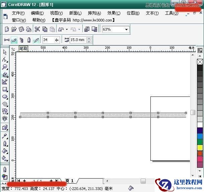Click the brush width field 15.0 mm
The image size is (204, 192).
tap(78, 40)
